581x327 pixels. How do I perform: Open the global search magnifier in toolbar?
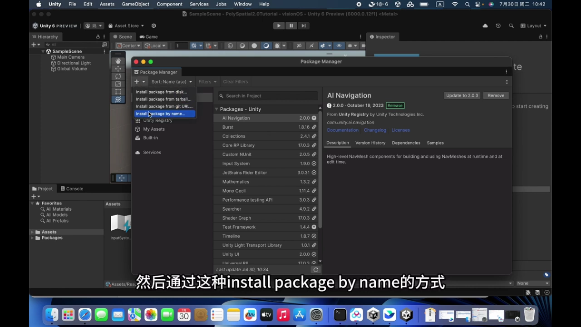click(x=511, y=26)
